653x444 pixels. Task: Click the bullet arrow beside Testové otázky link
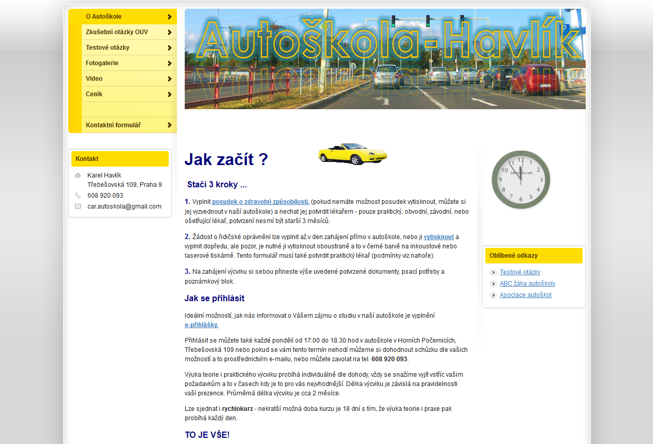tap(493, 273)
